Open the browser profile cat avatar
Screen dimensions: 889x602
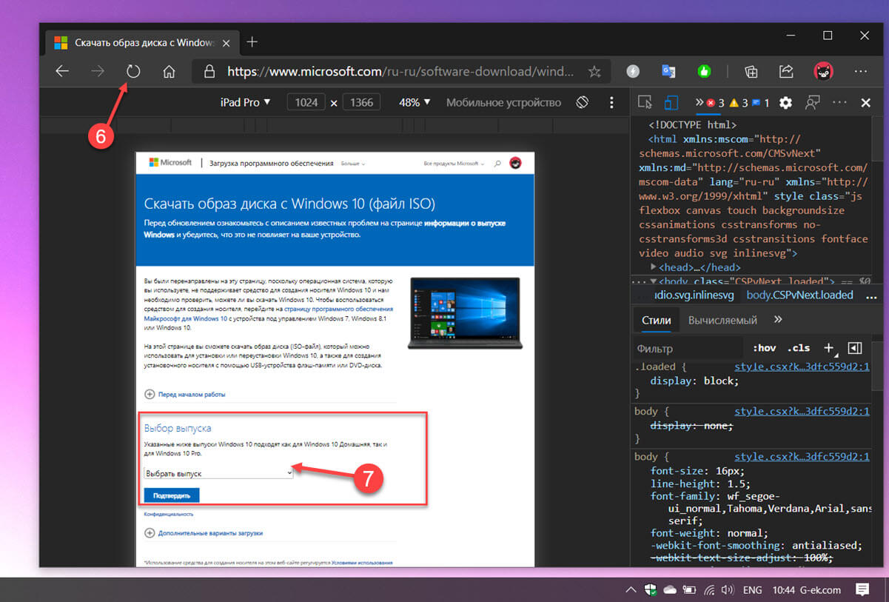coord(823,72)
